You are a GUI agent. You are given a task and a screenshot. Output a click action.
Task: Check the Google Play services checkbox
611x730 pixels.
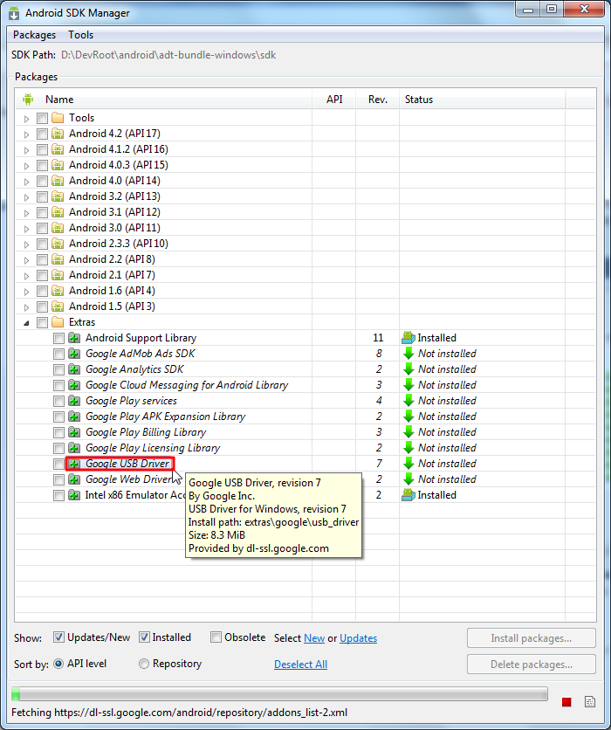[x=58, y=402]
